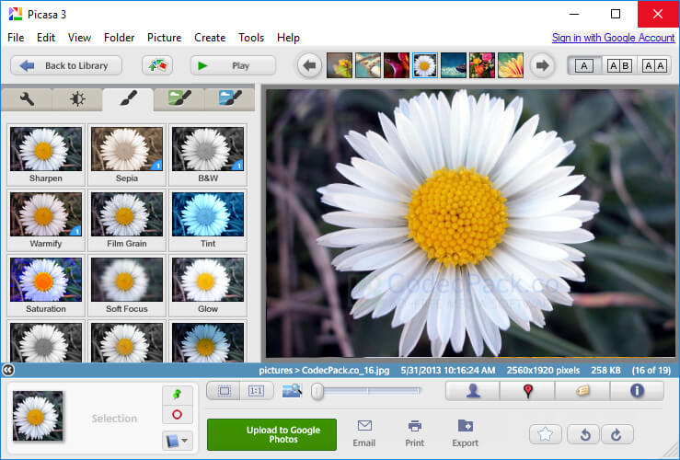Image resolution: width=680 pixels, height=460 pixels.
Task: Star the current photo
Action: click(x=545, y=434)
